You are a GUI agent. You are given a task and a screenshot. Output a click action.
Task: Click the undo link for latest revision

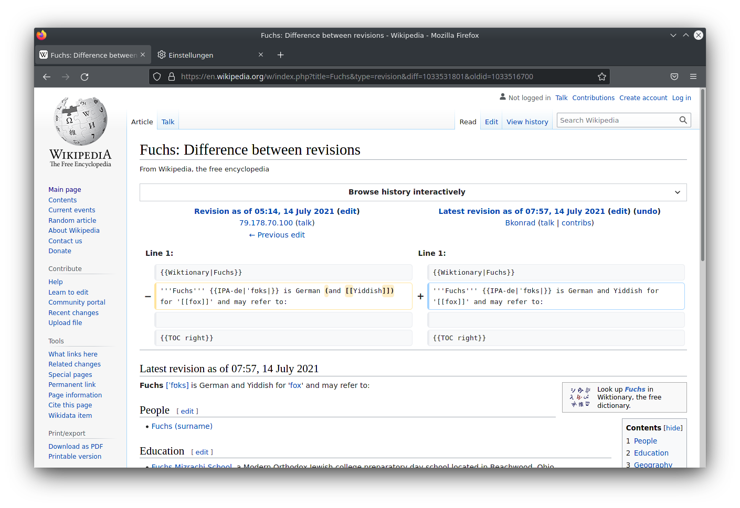point(647,211)
